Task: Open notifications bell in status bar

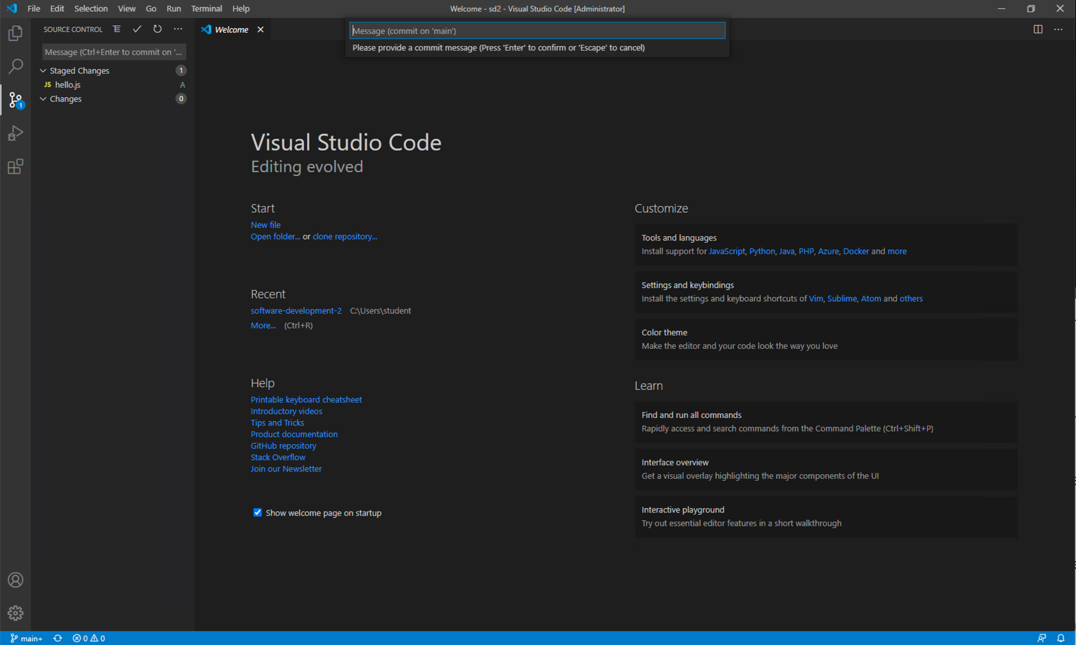Action: click(x=1061, y=638)
